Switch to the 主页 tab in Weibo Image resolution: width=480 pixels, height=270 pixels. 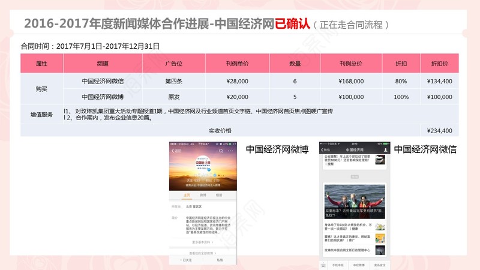tap(187, 195)
